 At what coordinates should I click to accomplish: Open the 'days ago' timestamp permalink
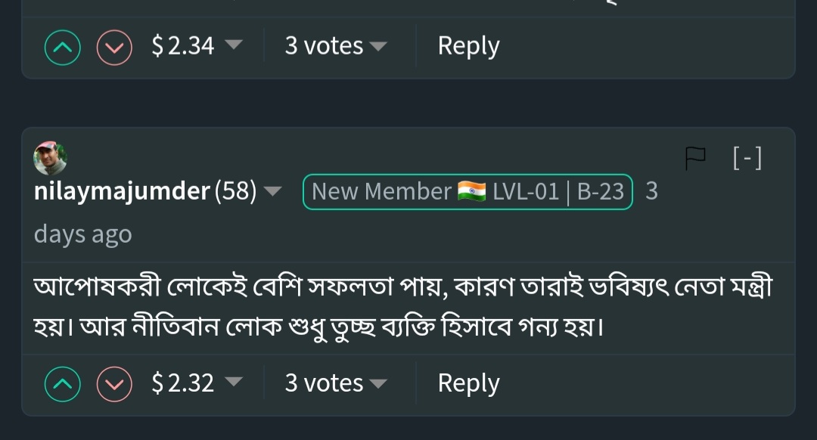(x=83, y=234)
